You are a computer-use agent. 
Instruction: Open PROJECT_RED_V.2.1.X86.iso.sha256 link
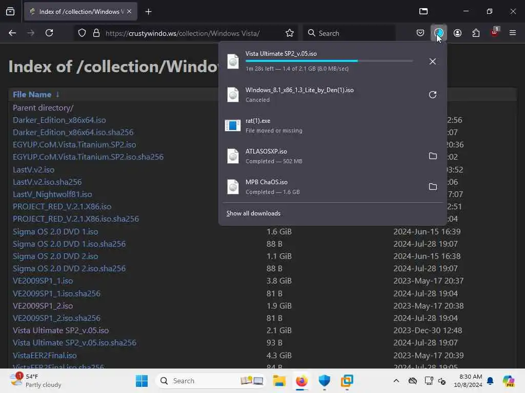point(76,219)
